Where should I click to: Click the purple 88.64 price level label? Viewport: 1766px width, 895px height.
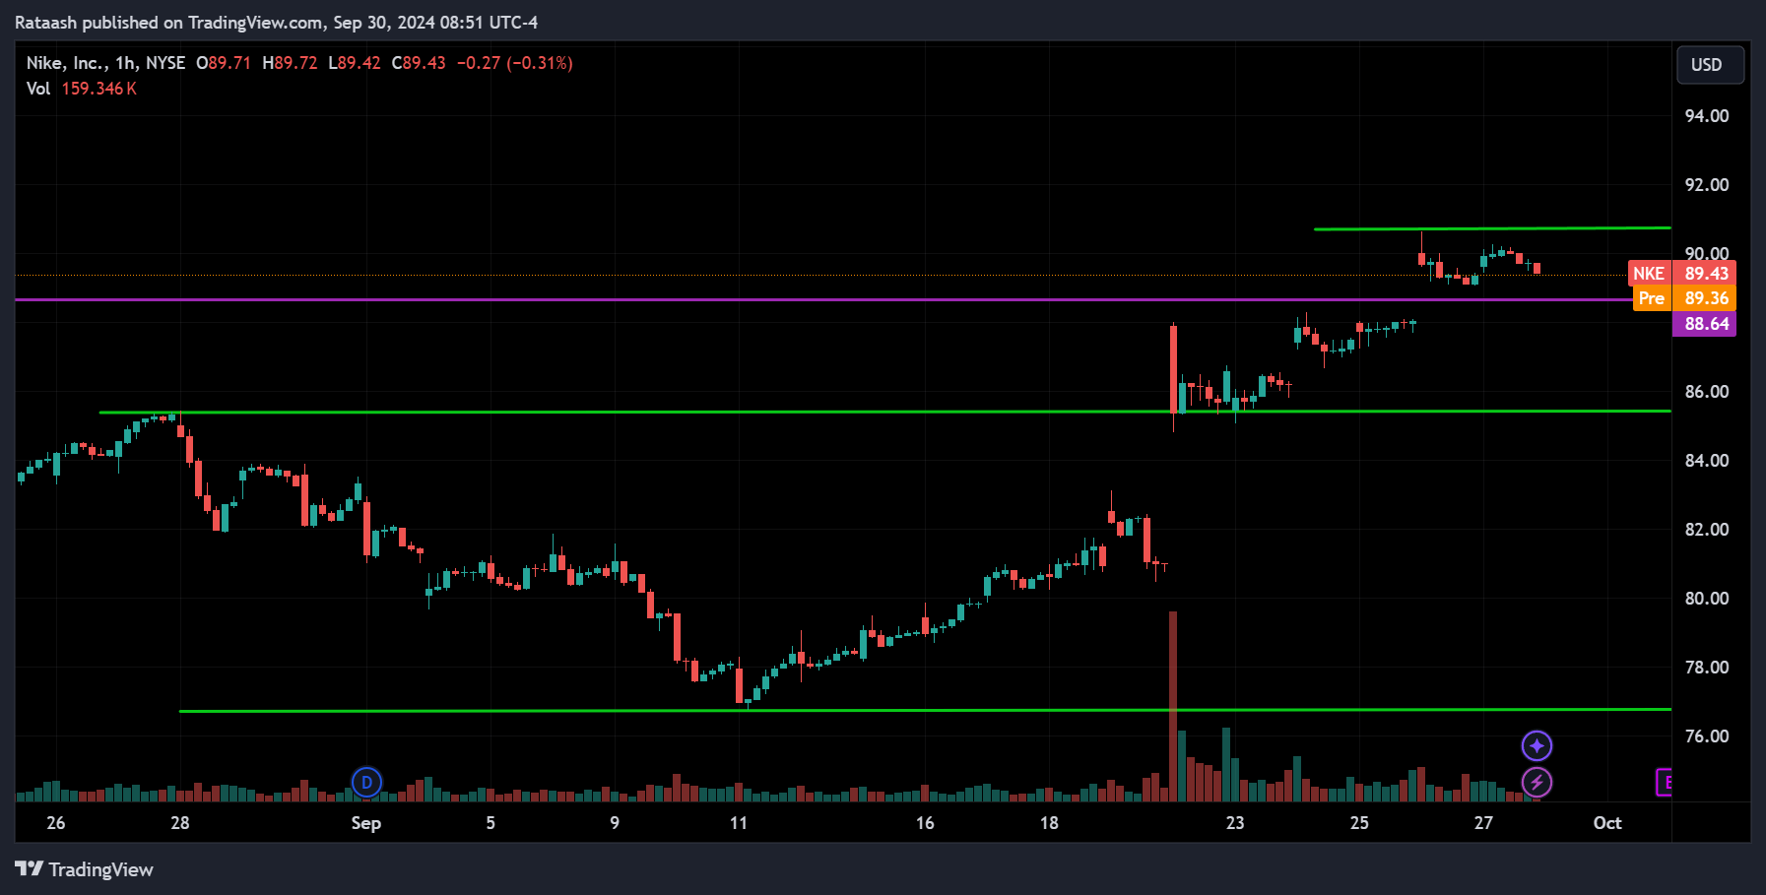[x=1705, y=324]
